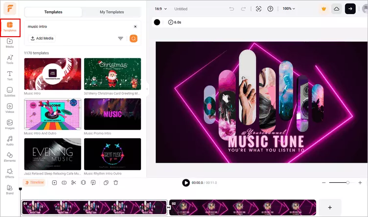Screen dimensions: 368x217
Task: Select scene 01 in the timeline
Action: 94,207
